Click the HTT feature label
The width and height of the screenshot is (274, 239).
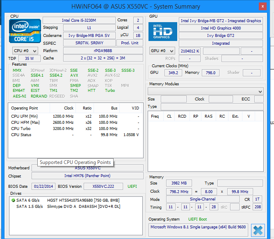pos(91,91)
